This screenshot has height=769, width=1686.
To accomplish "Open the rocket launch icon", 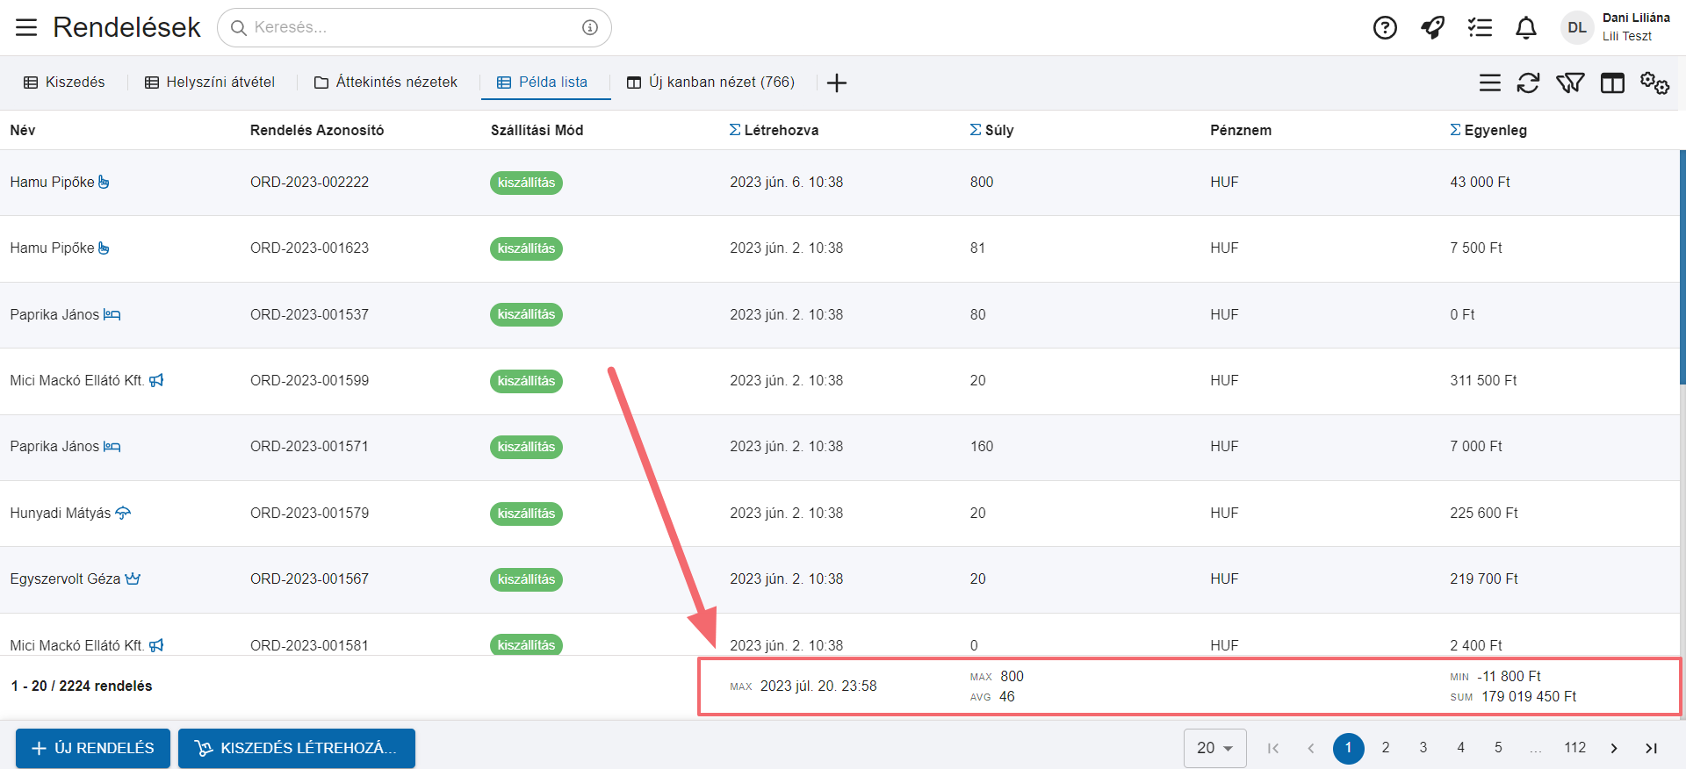I will click(1432, 28).
